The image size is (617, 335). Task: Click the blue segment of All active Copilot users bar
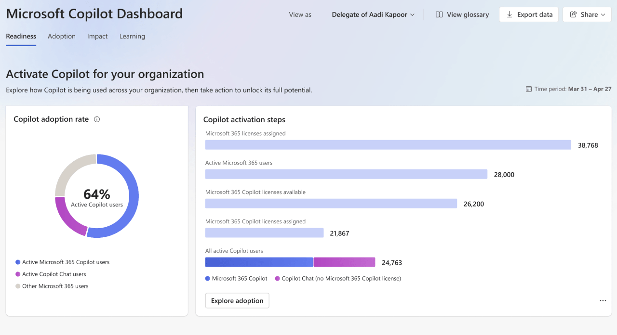[259, 262]
